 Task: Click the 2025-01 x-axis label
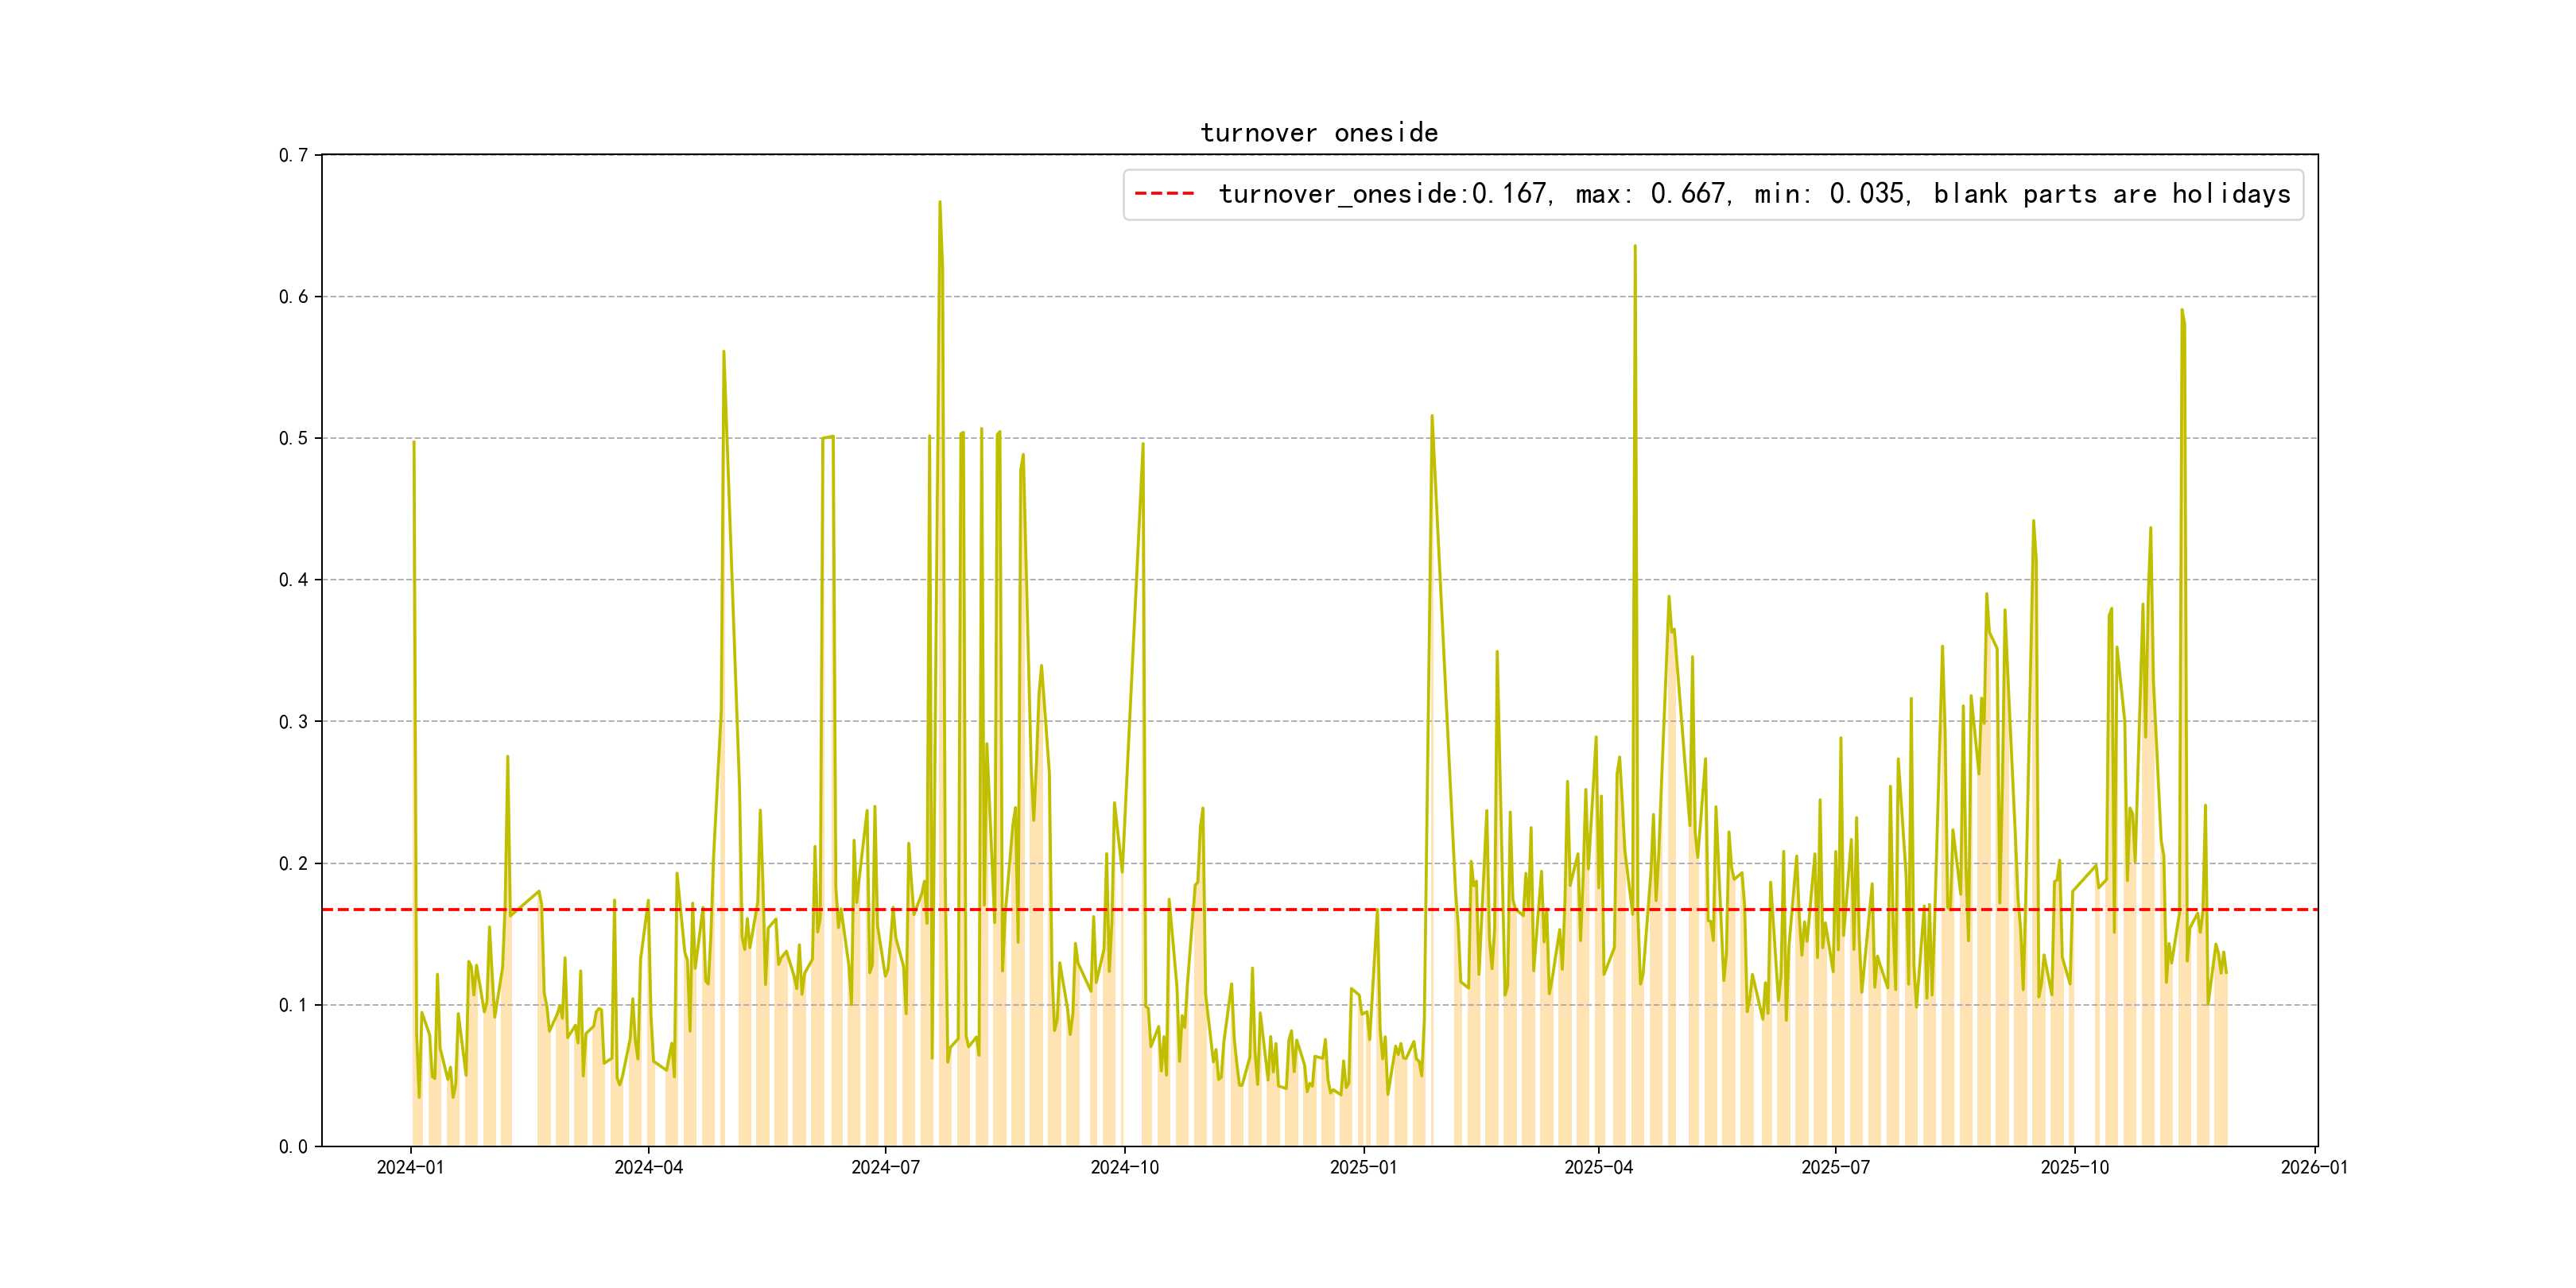(1363, 1168)
